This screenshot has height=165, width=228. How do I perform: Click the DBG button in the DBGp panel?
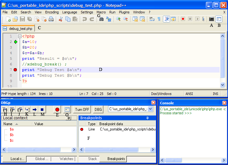tap(98, 110)
